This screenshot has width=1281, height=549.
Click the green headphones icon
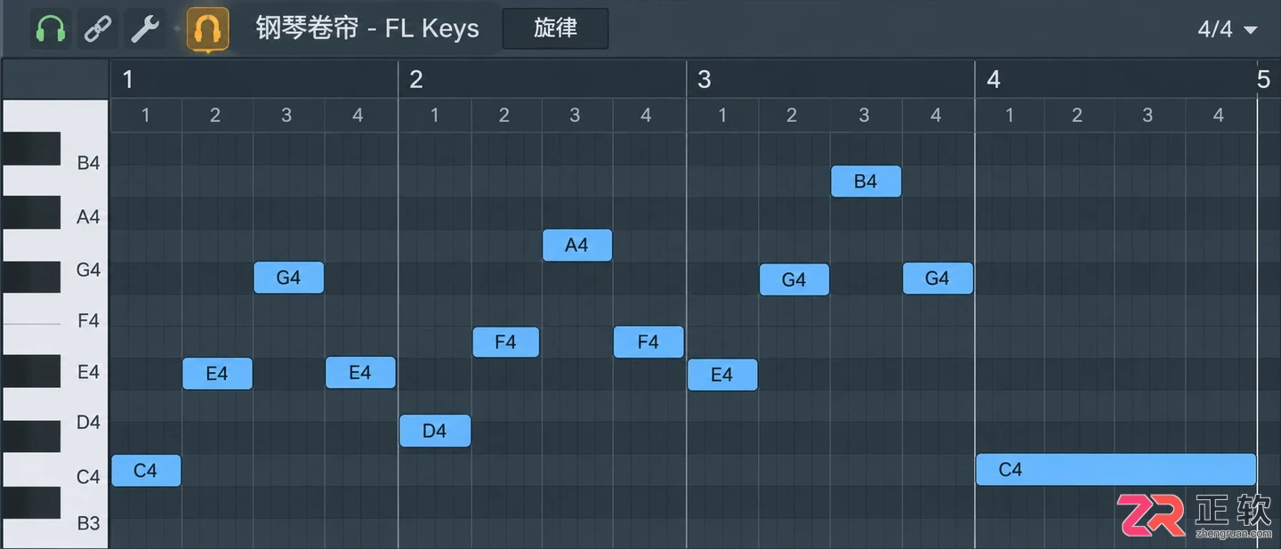coord(52,28)
